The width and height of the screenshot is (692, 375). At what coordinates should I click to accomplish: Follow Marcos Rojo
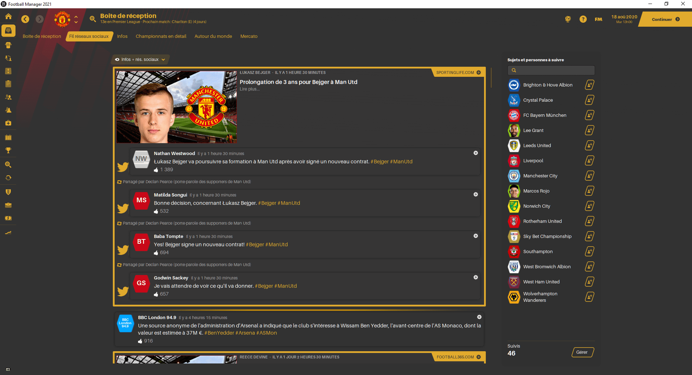pos(590,191)
